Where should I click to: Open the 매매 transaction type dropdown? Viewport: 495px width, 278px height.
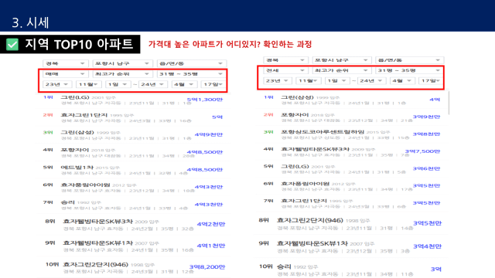(65, 74)
